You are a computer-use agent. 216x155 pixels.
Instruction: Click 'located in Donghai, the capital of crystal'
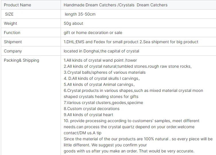(101, 51)
